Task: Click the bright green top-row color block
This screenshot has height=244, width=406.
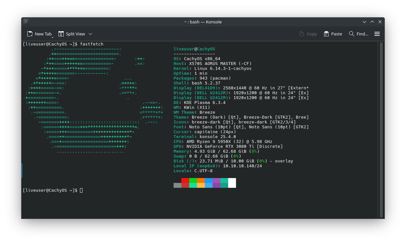Action: [x=193, y=180]
